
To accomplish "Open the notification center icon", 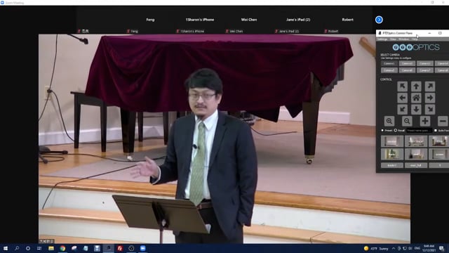I will pos(441,248).
